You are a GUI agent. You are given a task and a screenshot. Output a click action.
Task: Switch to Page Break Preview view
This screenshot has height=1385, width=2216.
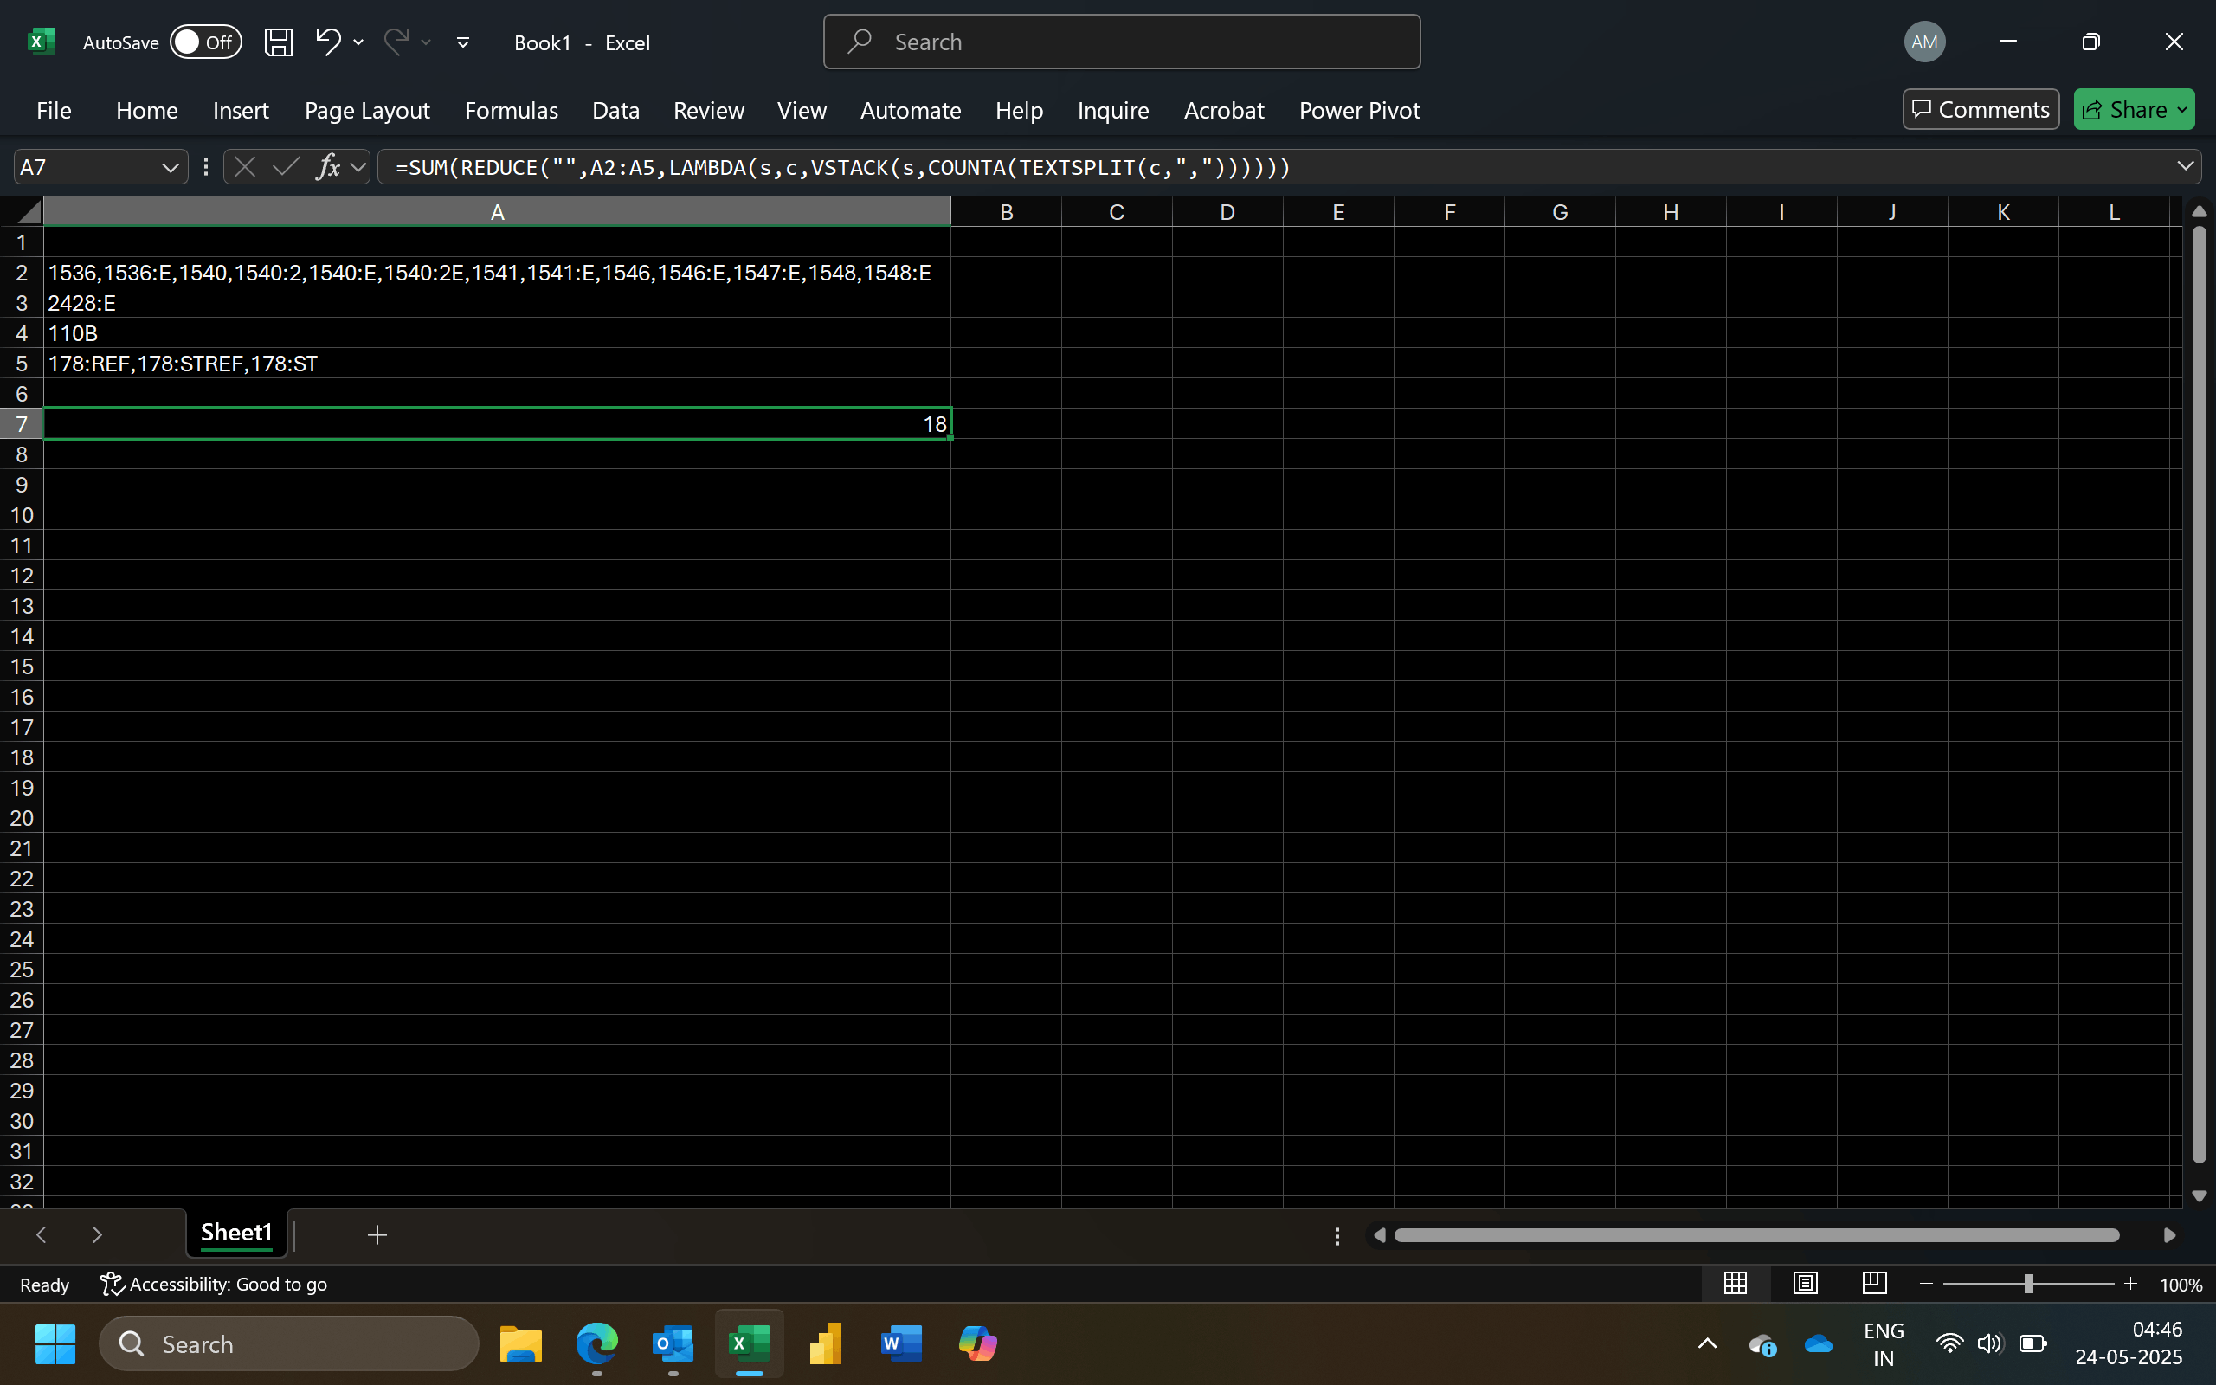[1873, 1284]
